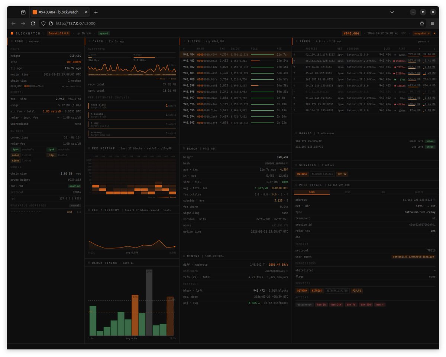Screen dimensions: 446x357
Task: Select peer 162.197.98.58:9333
Action: [365, 79]
